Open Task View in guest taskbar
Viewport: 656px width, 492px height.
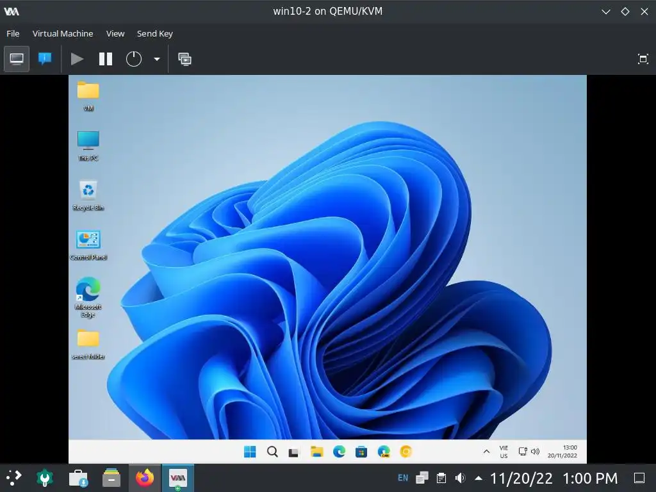pos(293,452)
